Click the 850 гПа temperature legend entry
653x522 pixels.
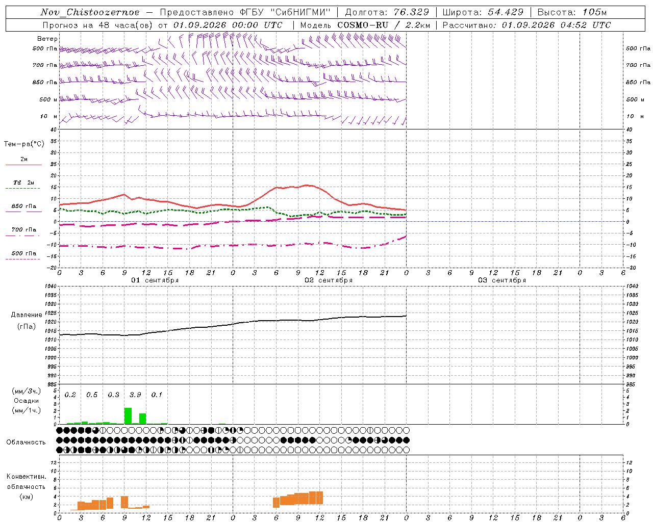(x=23, y=206)
